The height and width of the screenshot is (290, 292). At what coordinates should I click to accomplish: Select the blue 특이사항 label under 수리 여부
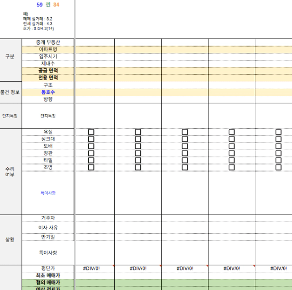(x=48, y=193)
